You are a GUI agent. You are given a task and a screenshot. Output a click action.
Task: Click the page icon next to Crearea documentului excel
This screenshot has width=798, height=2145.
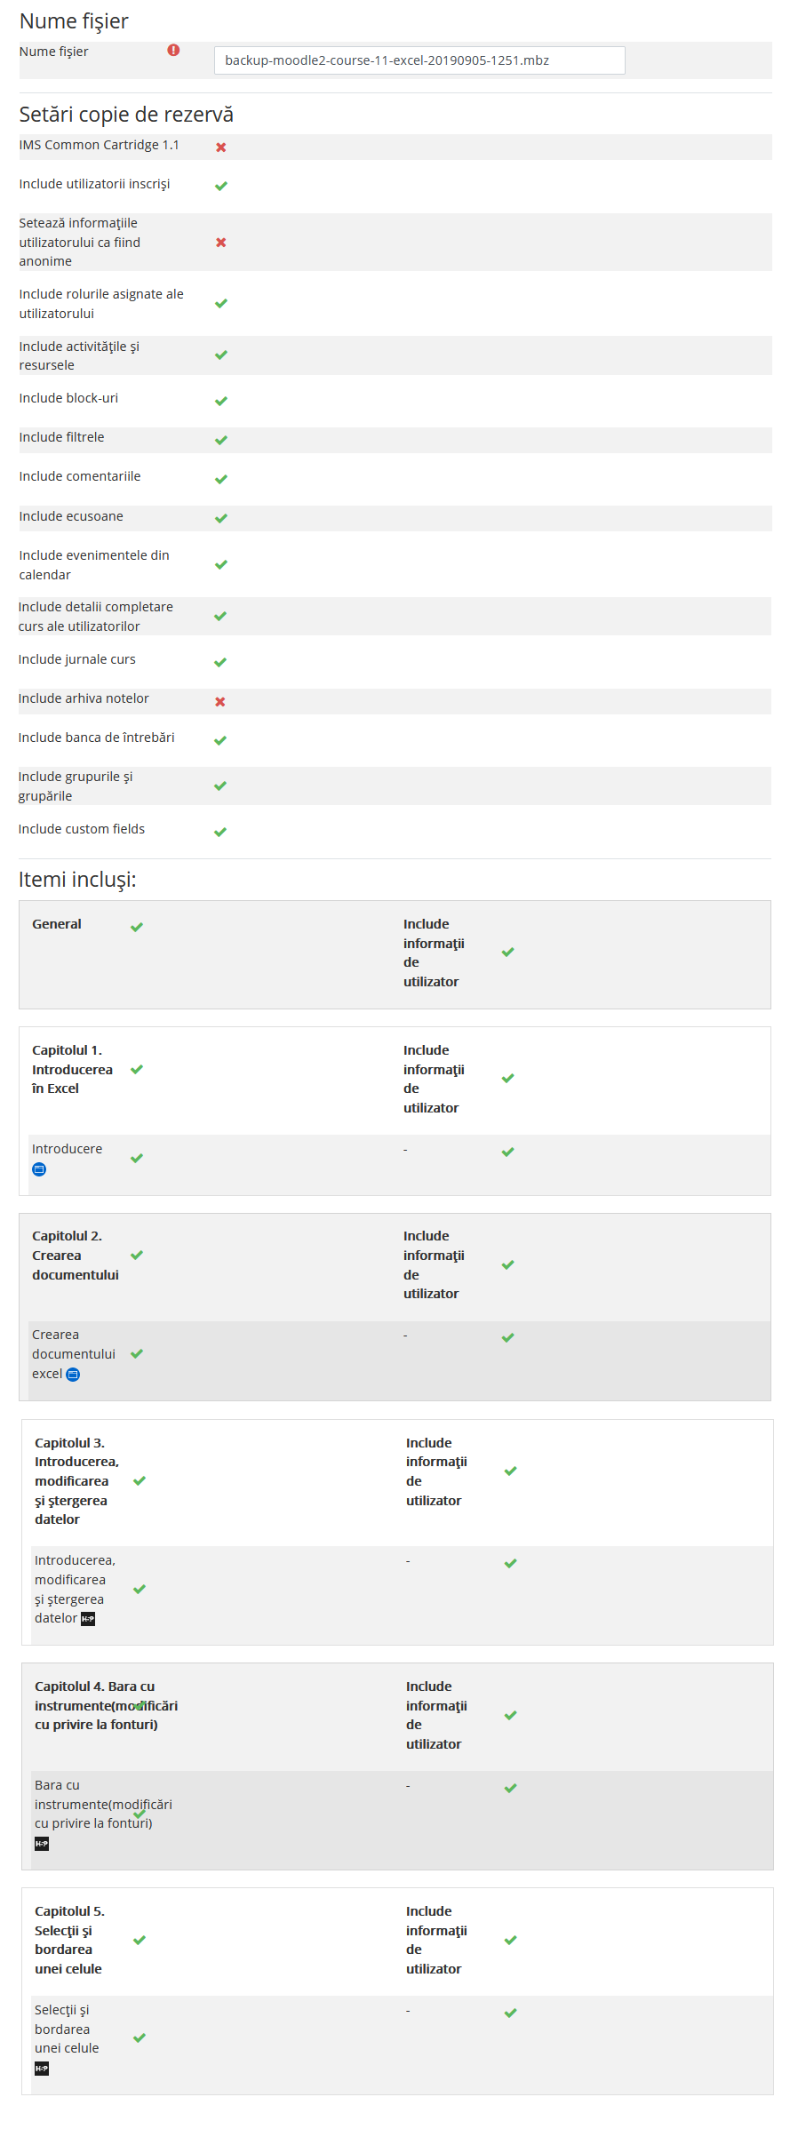coord(73,1373)
